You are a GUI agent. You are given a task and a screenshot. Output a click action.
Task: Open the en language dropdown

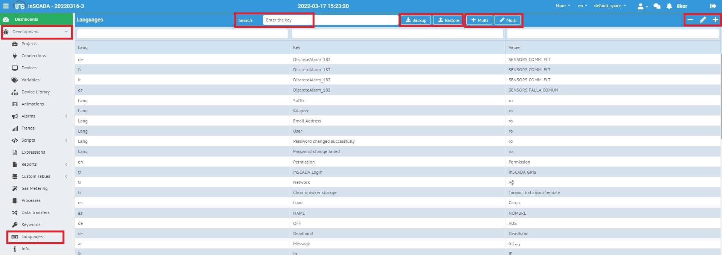582,6
